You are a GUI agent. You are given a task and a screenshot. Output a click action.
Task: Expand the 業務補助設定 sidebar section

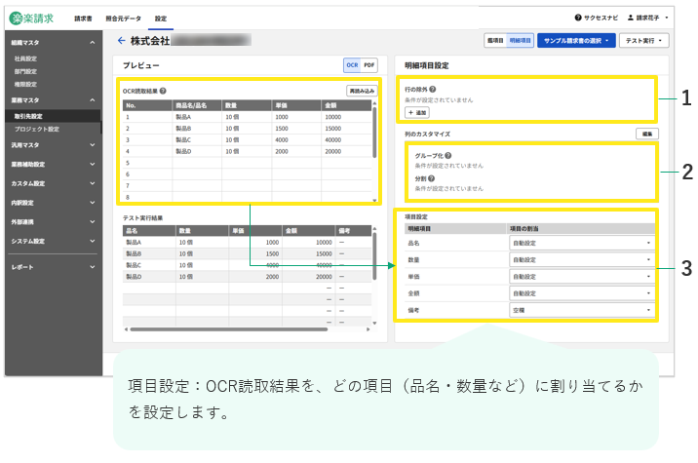93,165
